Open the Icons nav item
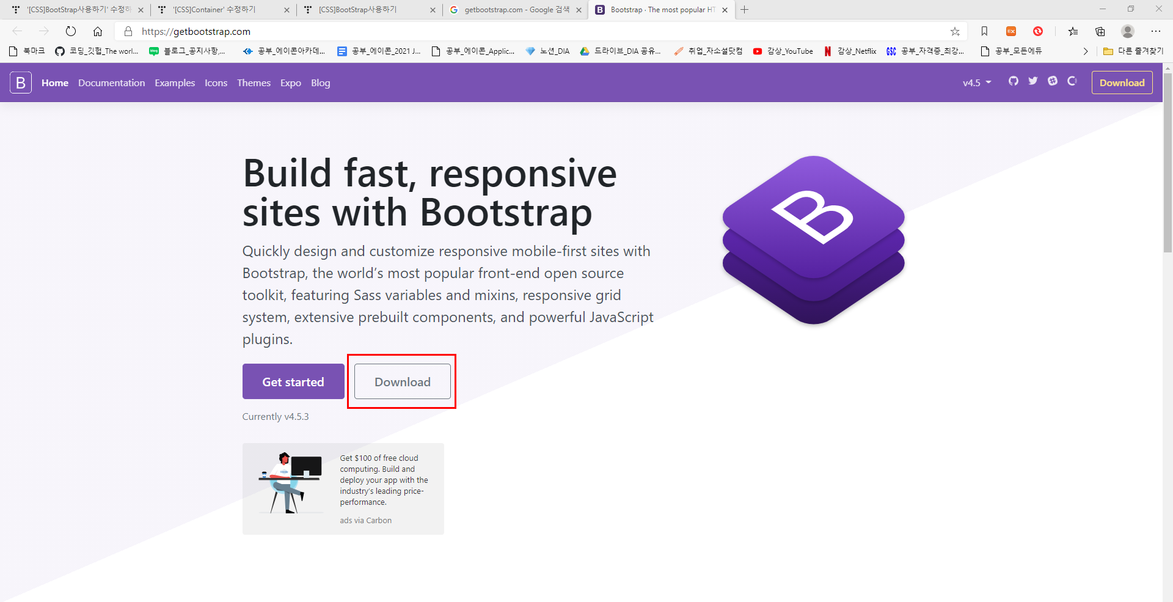 [216, 83]
